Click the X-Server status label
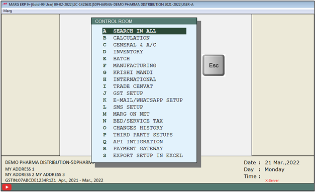This screenshot has width=316, height=192. coord(272,180)
